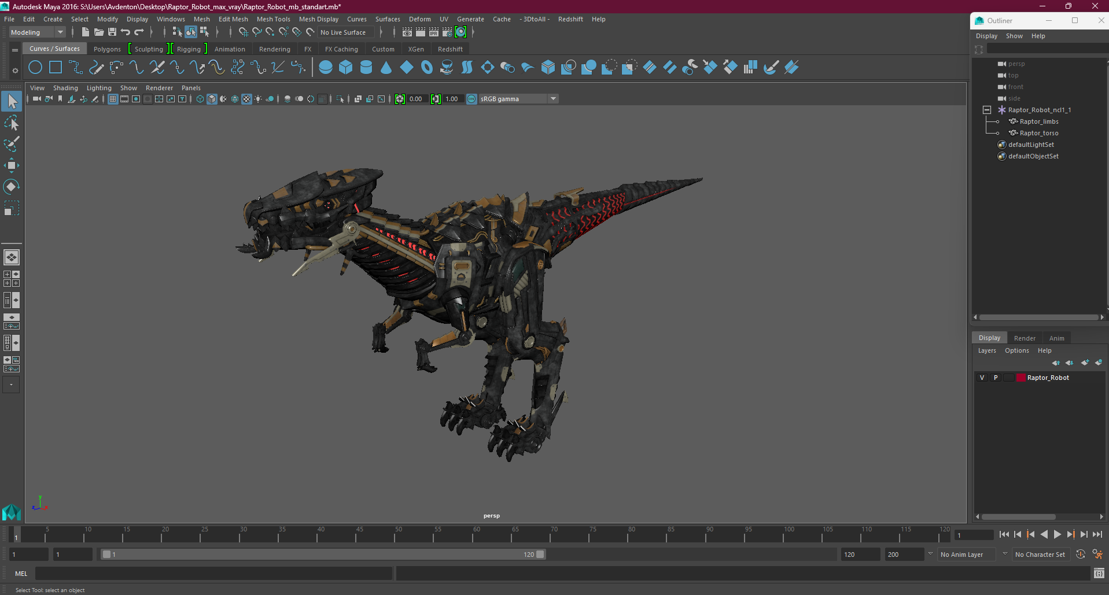Create a polygon cube from shelf
This screenshot has height=595, width=1109.
click(346, 68)
